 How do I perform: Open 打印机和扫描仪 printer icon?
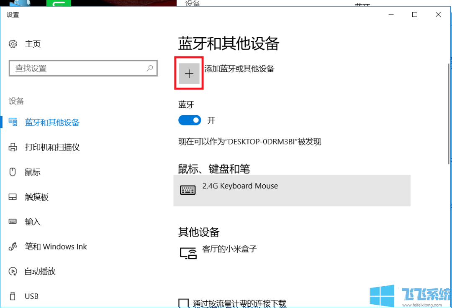coord(13,147)
